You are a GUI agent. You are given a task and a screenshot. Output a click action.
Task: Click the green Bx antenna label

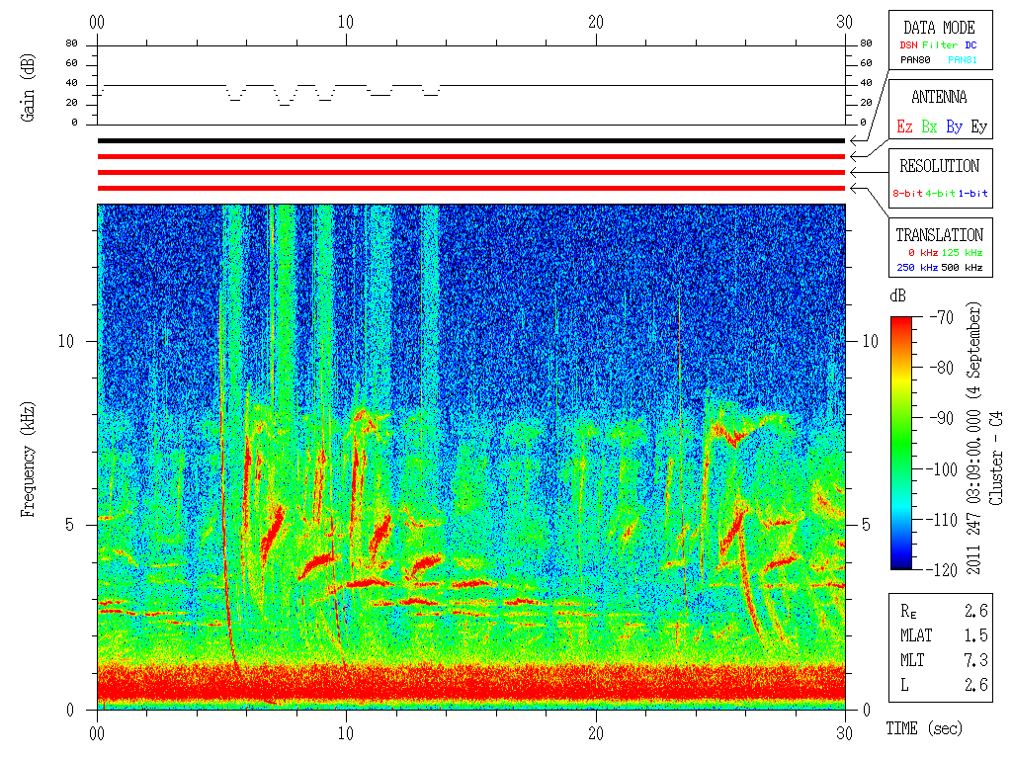point(929,126)
